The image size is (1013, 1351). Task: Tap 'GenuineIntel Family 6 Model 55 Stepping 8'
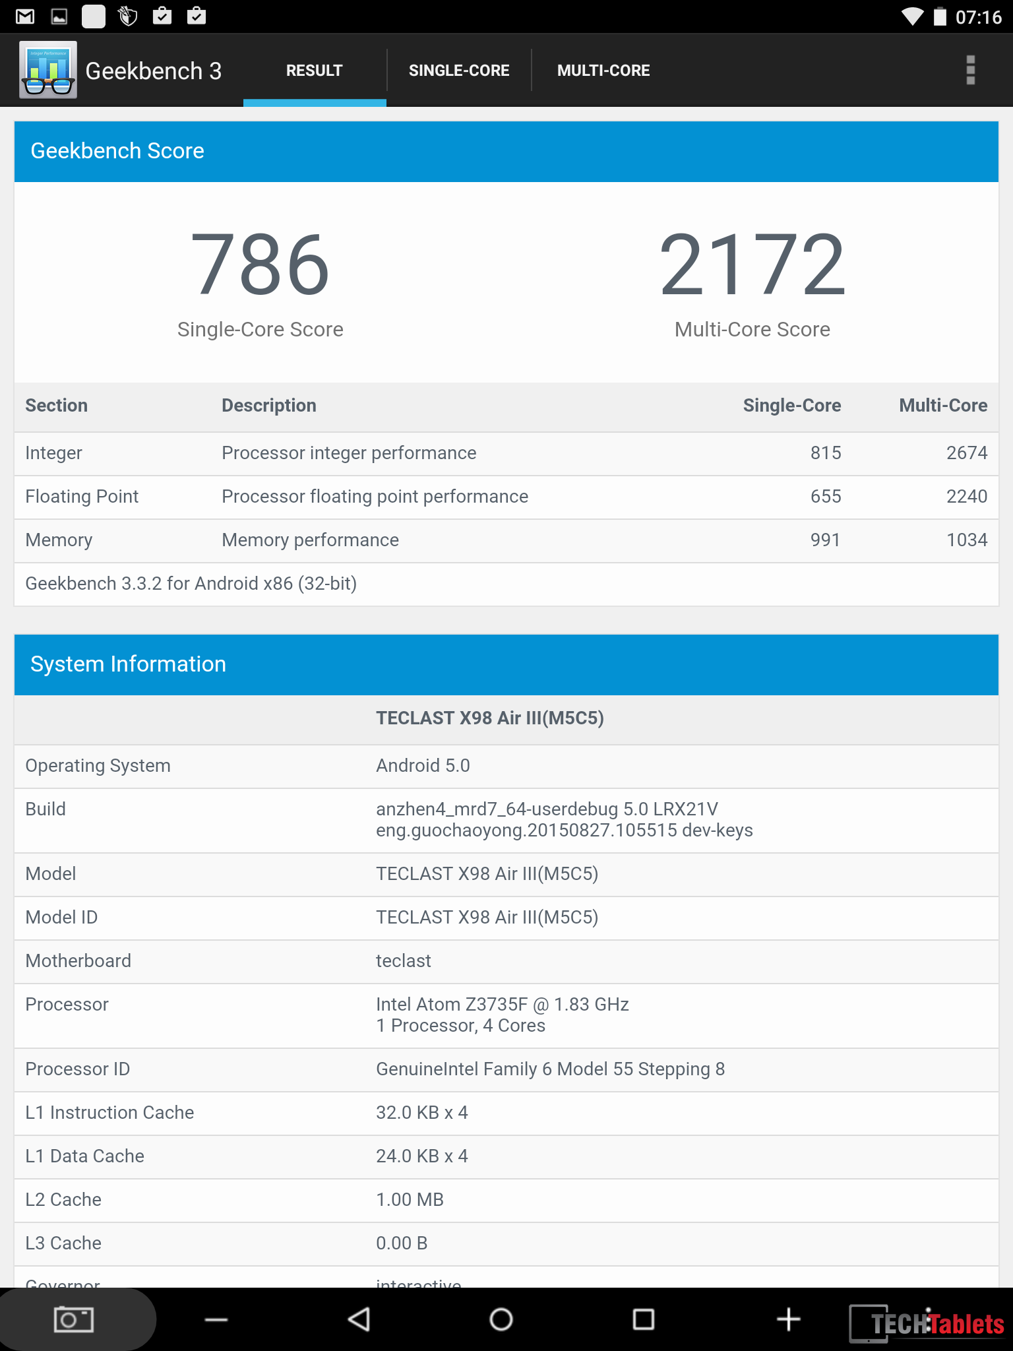[551, 1069]
